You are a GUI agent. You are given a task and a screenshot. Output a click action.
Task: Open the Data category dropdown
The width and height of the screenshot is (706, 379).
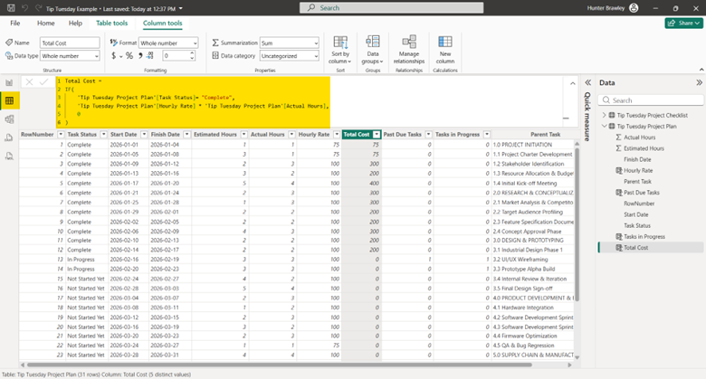tap(289, 56)
